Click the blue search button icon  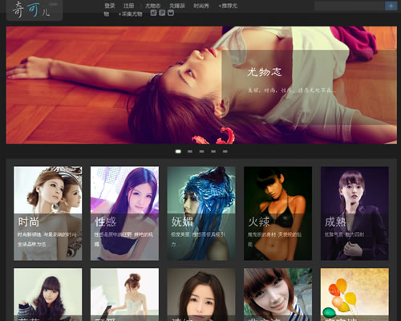(391, 6)
